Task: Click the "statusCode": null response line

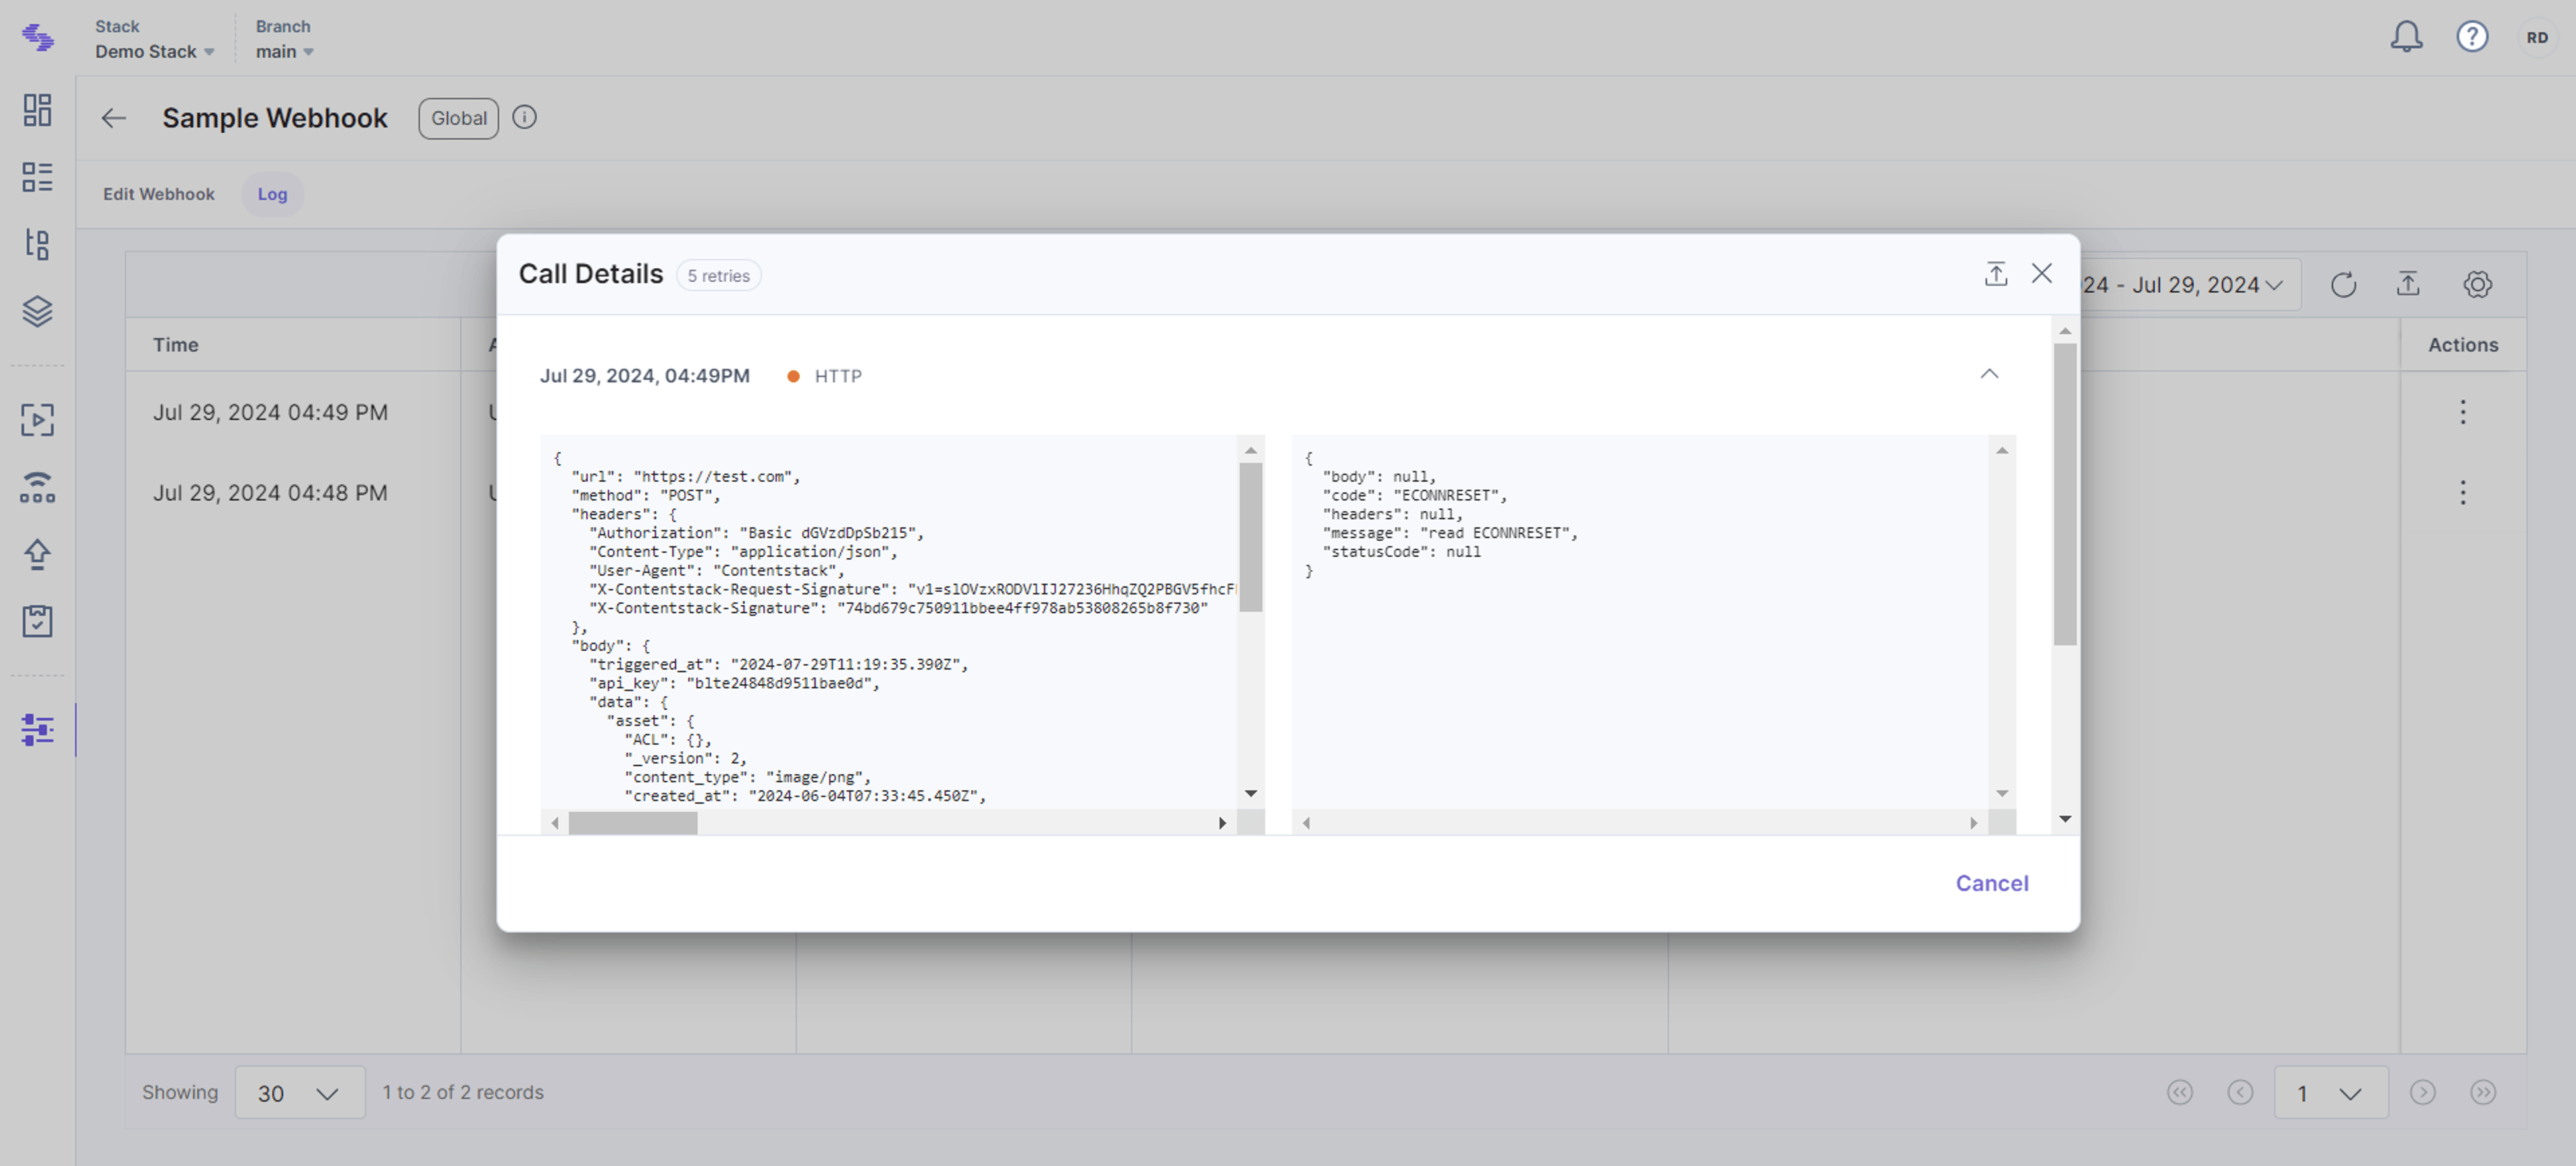Action: pyautogui.click(x=1401, y=552)
